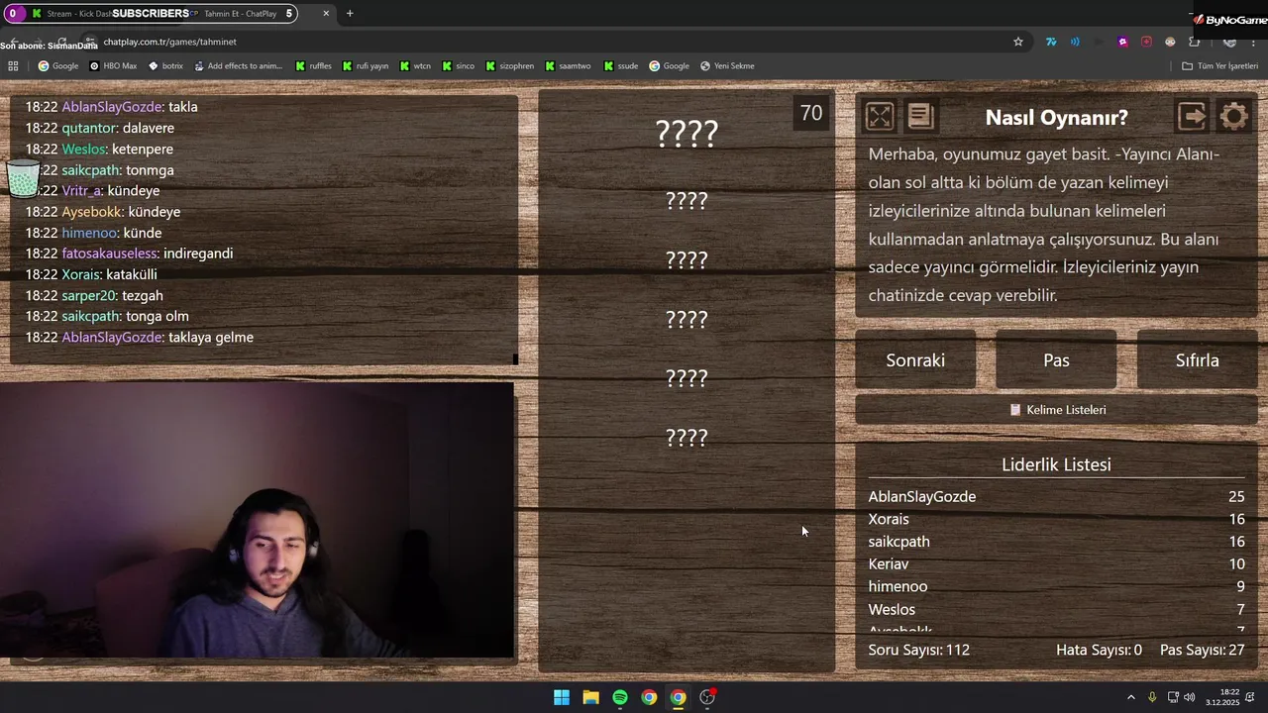This screenshot has width=1268, height=713.
Task: Click Xorais's 'katakülli' chat message
Action: tap(132, 274)
